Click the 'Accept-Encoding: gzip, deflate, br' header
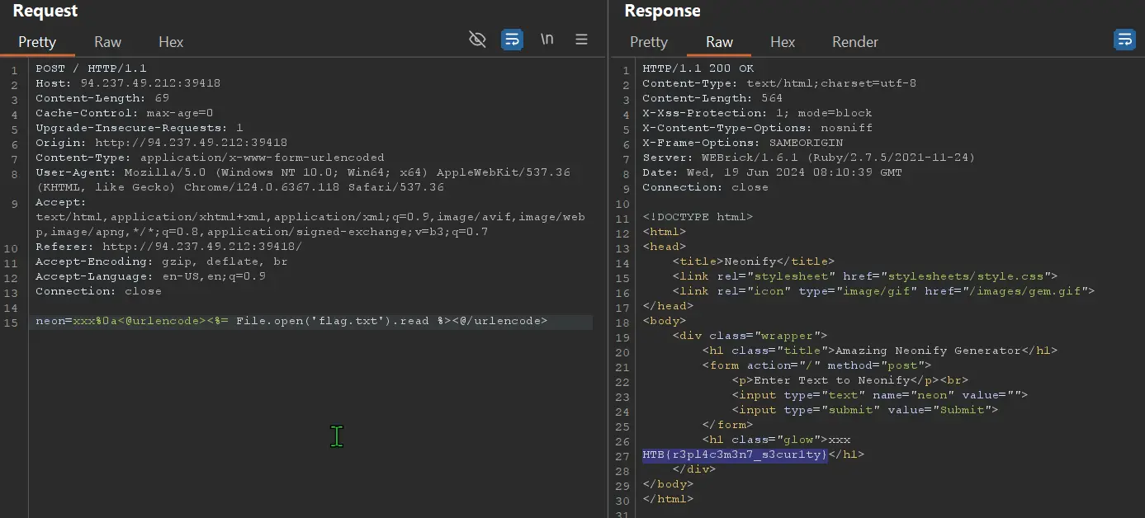 coord(162,261)
